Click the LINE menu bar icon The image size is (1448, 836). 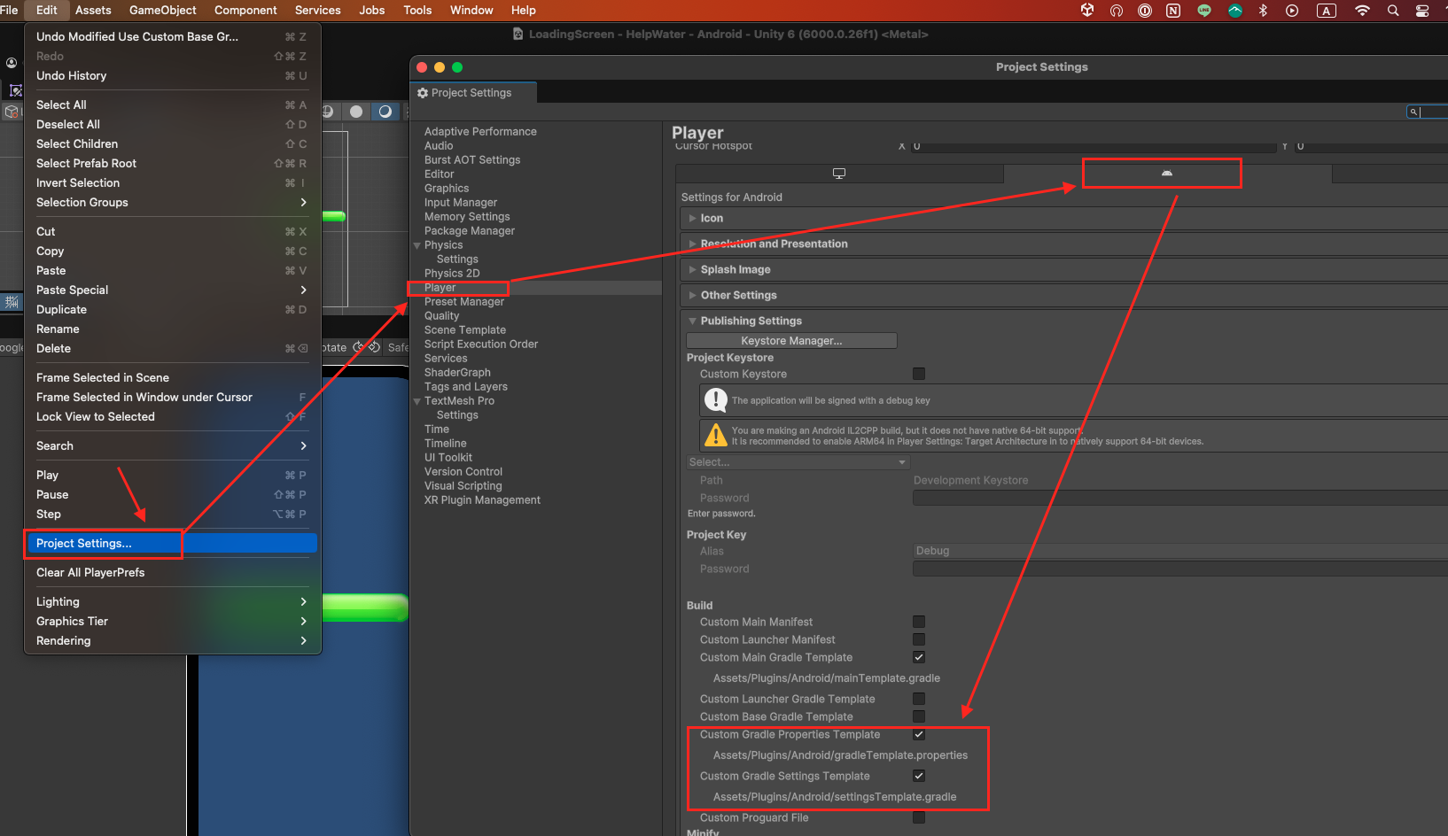pyautogui.click(x=1204, y=11)
